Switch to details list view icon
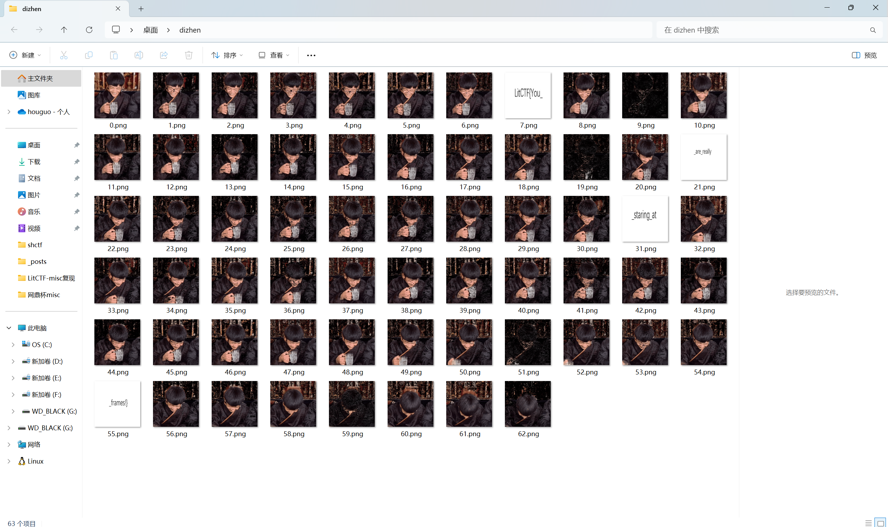This screenshot has width=888, height=527. pos(869,523)
